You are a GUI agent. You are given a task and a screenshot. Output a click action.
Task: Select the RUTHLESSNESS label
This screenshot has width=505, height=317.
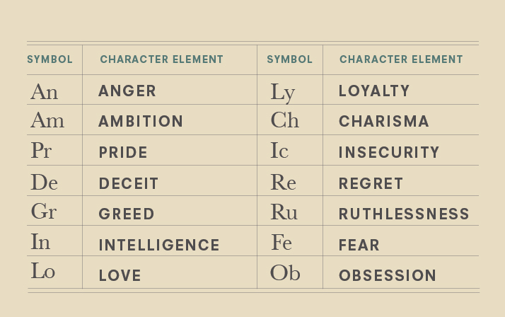(x=404, y=214)
